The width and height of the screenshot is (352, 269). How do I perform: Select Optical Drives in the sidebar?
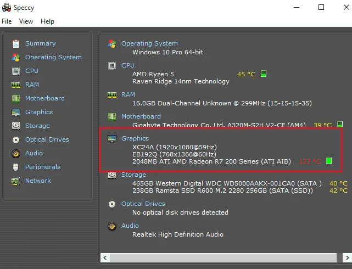click(x=47, y=139)
